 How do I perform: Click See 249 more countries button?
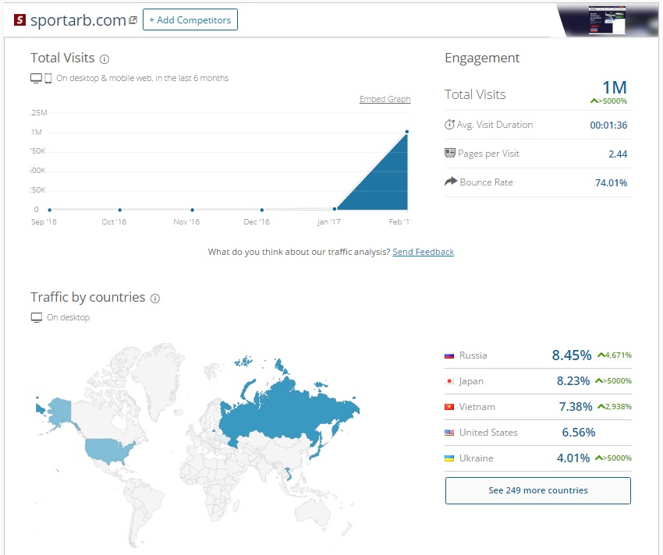click(x=538, y=490)
